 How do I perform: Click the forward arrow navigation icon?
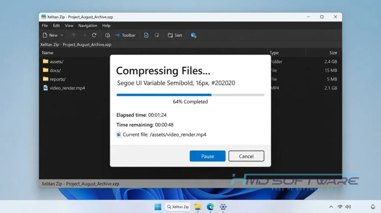(x=84, y=35)
